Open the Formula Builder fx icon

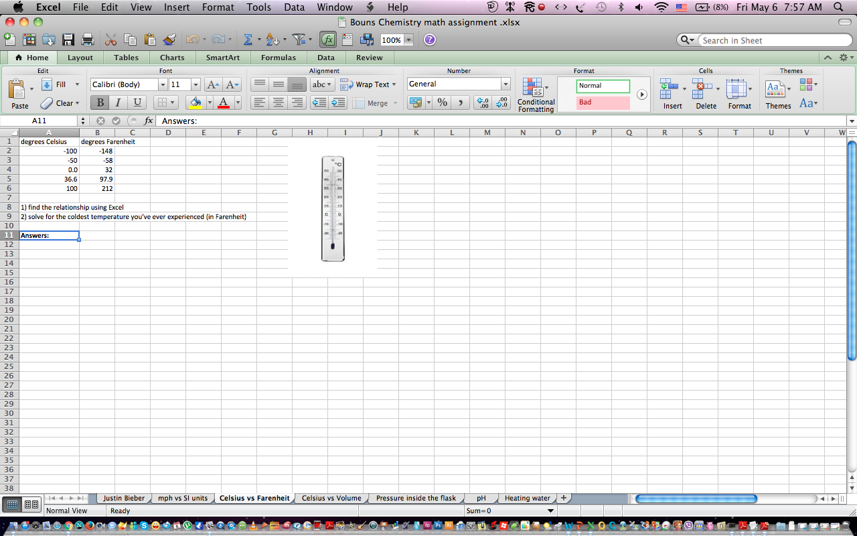click(x=327, y=40)
